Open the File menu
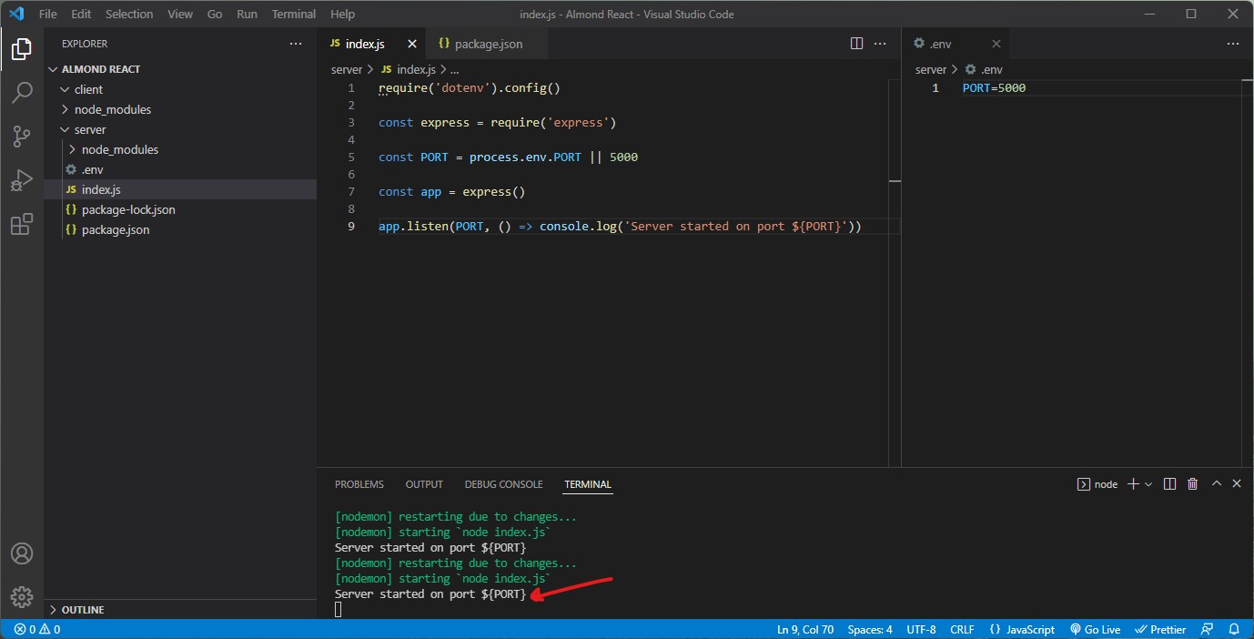This screenshot has width=1254, height=639. 48,14
